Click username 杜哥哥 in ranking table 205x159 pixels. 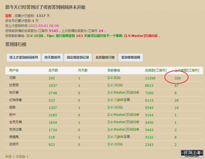(x=14, y=85)
